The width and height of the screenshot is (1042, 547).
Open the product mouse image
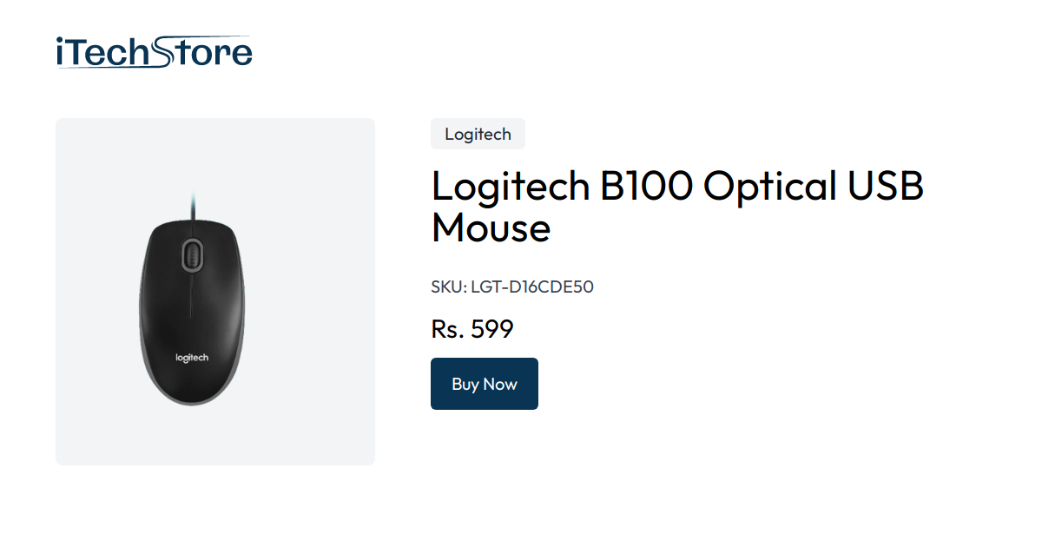[x=215, y=292]
